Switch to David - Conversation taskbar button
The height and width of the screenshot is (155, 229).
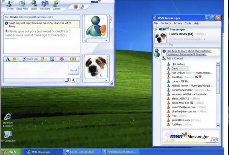click(82, 152)
